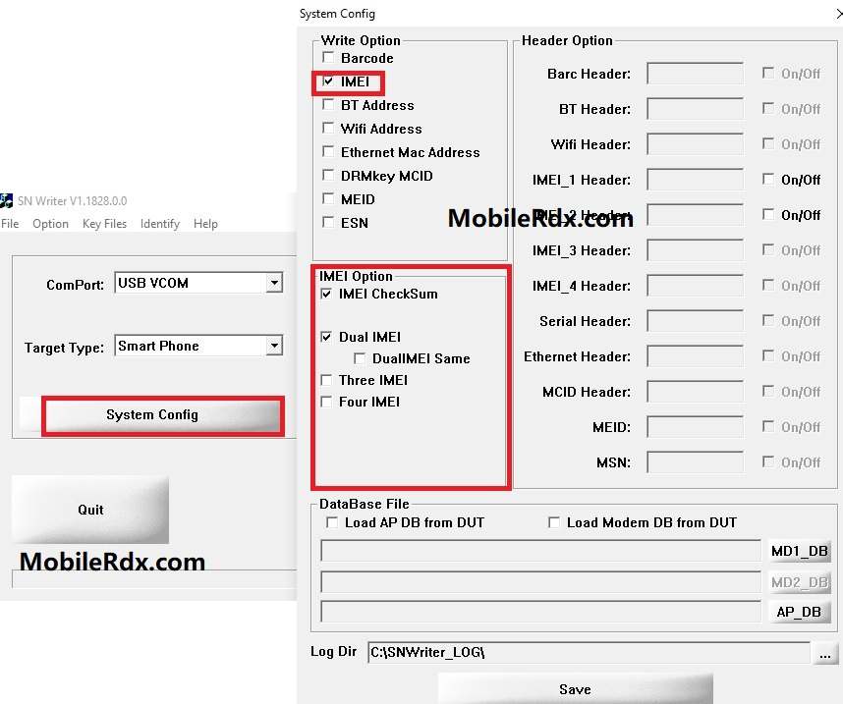Image resolution: width=843 pixels, height=704 pixels.
Task: Click the IMEI_2 Header input field
Action: pyautogui.click(x=696, y=215)
